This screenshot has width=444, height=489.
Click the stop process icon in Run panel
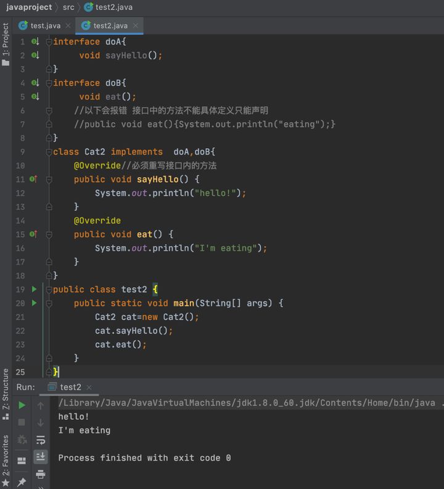click(x=22, y=422)
